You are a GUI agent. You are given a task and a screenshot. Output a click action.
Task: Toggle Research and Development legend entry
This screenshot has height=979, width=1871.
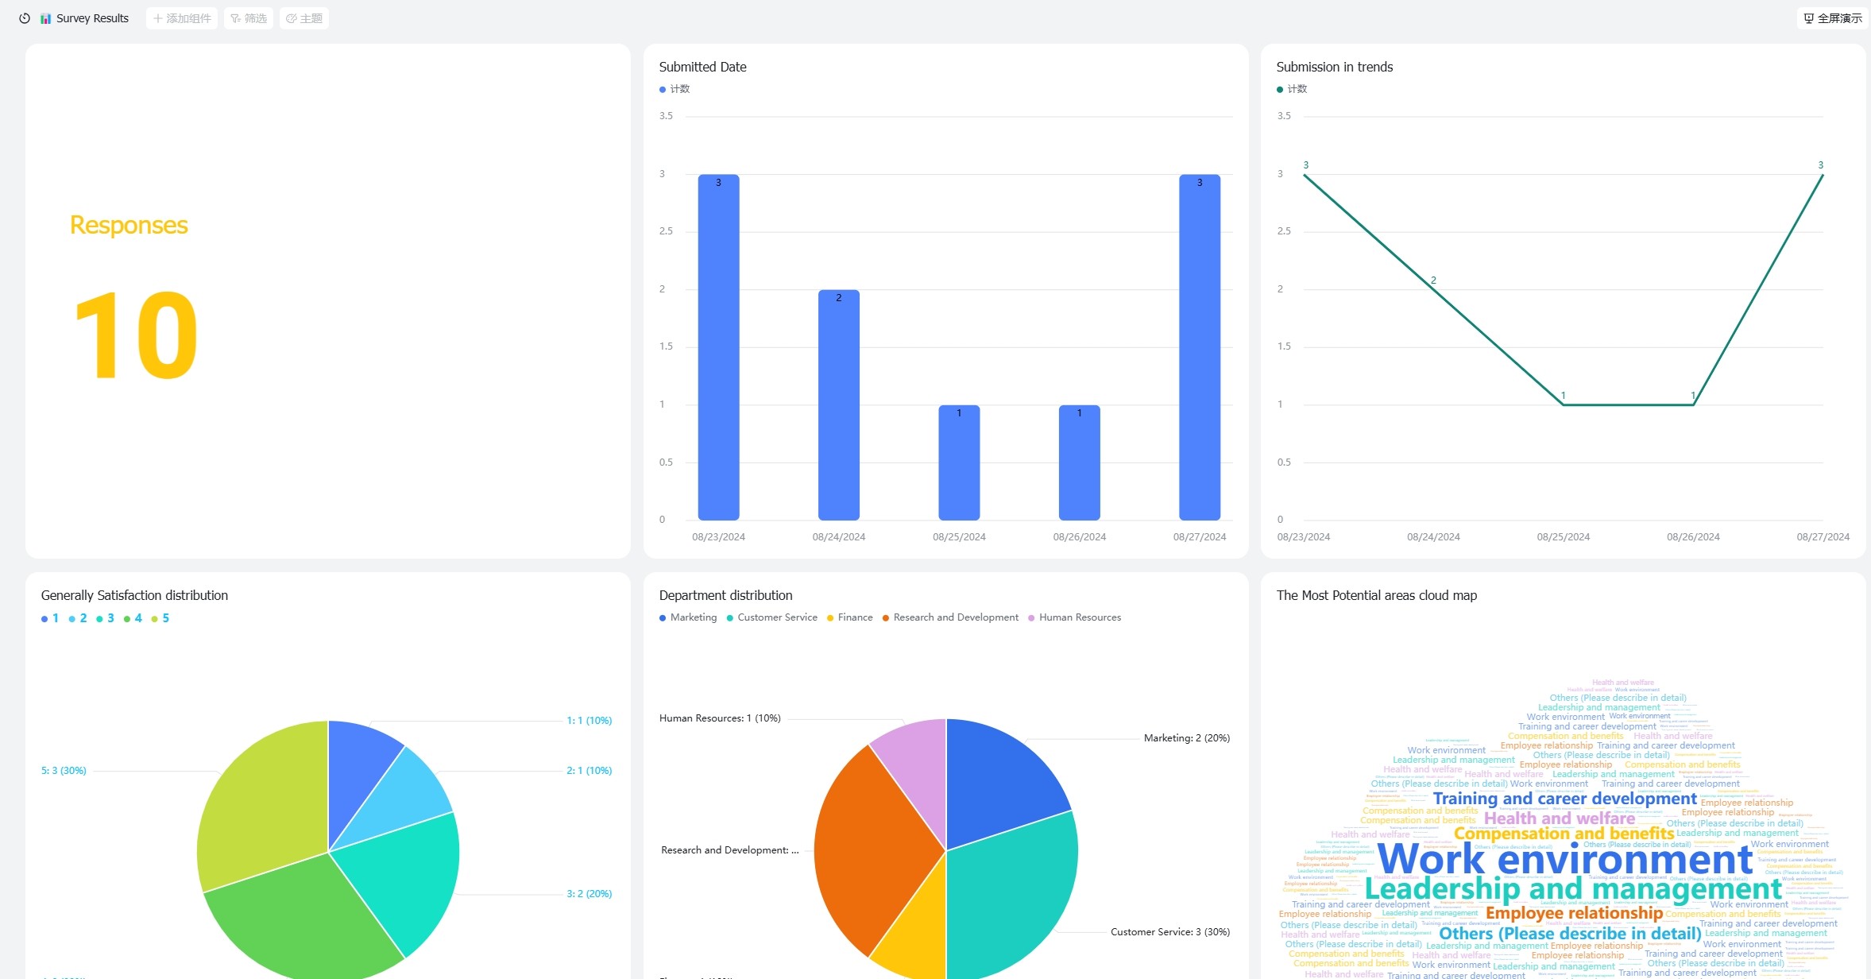point(950,617)
